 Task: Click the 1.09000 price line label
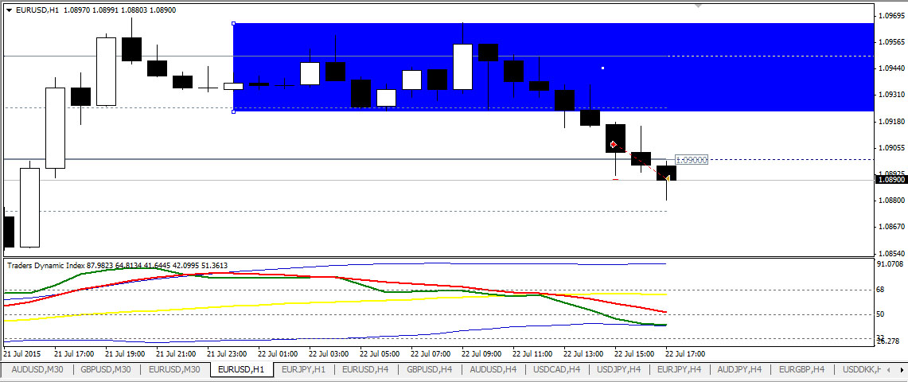[x=692, y=160]
